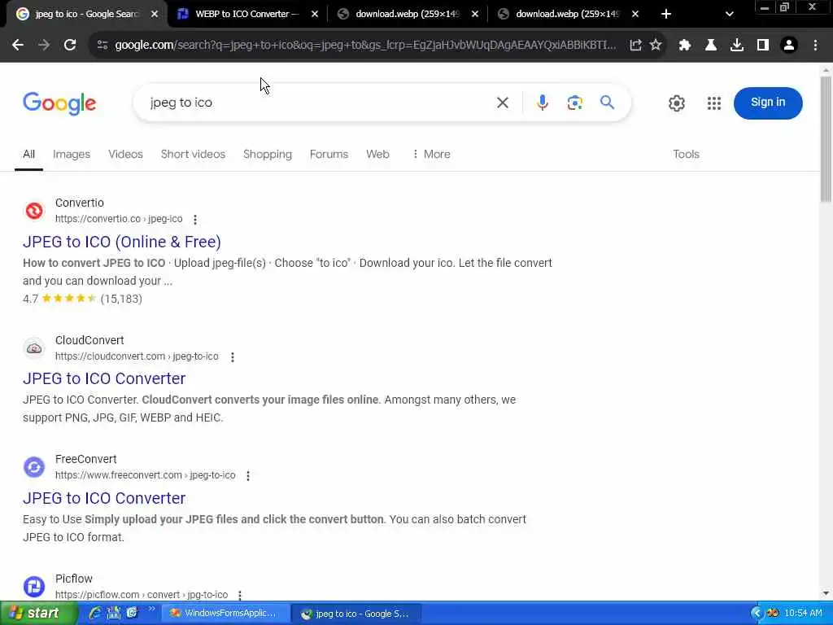Viewport: 833px width, 625px height.
Task: Open options for CloudConvert result
Action: [x=232, y=357]
